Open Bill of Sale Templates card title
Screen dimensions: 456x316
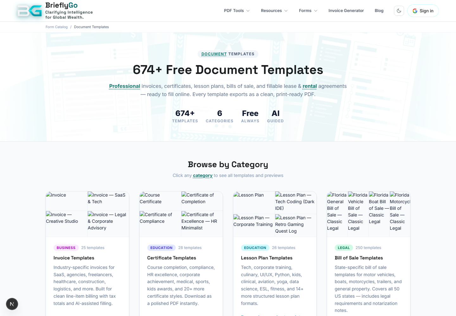tap(359, 258)
